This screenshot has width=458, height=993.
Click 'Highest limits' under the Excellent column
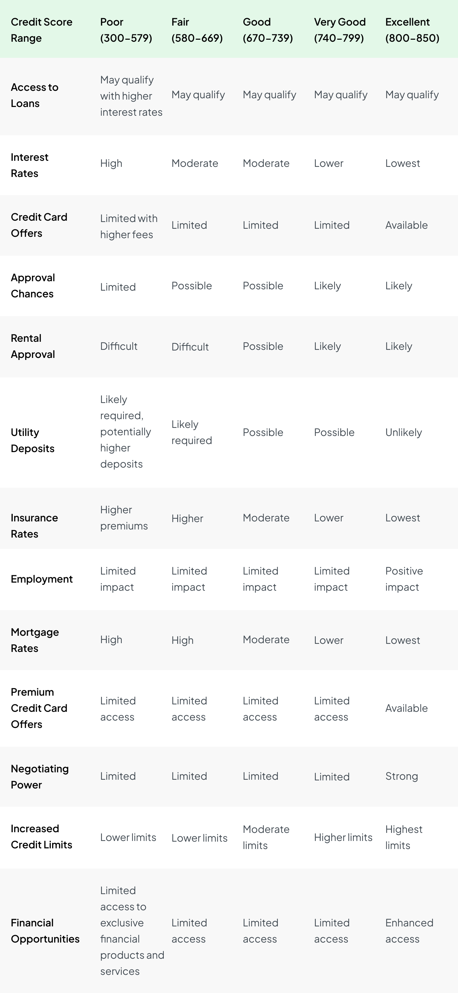coord(404,837)
